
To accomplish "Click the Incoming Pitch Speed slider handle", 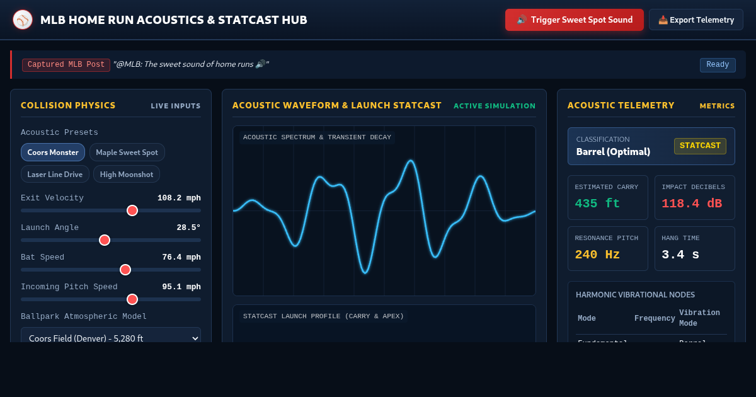I will (132, 299).
